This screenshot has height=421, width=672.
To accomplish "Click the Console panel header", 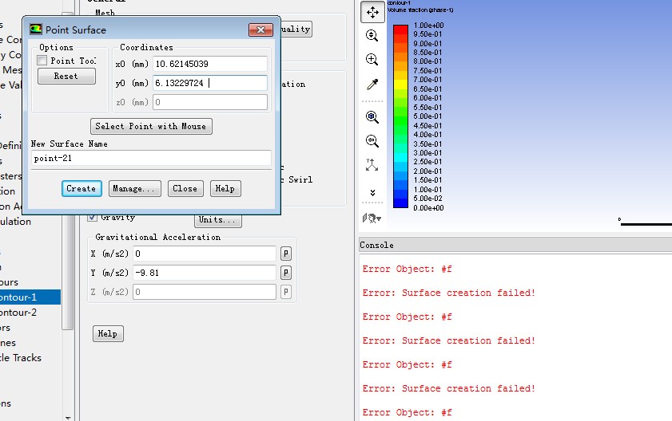I will 515,245.
